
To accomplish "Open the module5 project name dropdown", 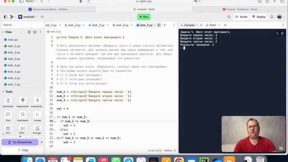I will point(28,17).
